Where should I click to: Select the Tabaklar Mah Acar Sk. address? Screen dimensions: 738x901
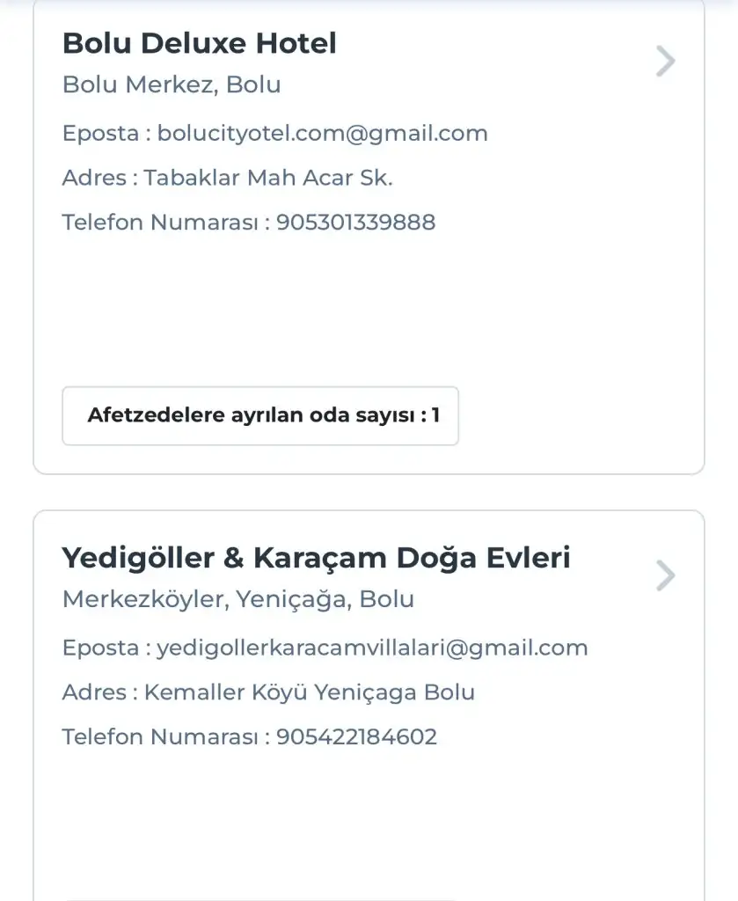[x=268, y=178]
